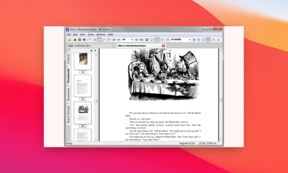The height and width of the screenshot is (173, 288).
Task: Close the Gogol - Le Revizor tab
Action: click(114, 46)
